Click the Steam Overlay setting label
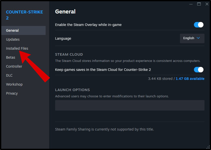Image resolution: width=211 pixels, height=150 pixels. [x=88, y=25]
